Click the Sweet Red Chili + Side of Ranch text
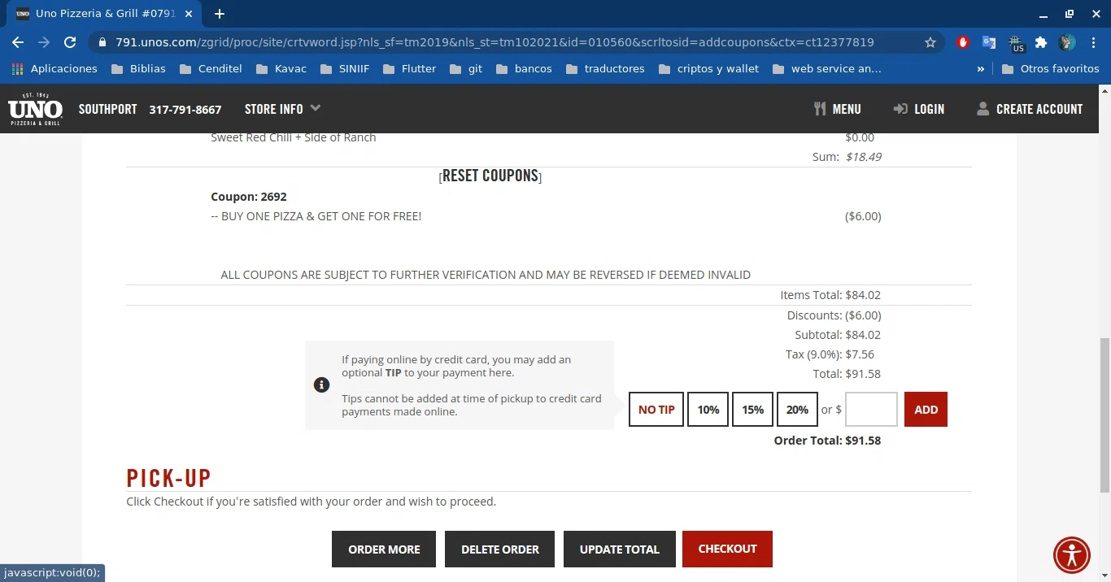Viewport: 1111px width, 582px height. pos(293,137)
